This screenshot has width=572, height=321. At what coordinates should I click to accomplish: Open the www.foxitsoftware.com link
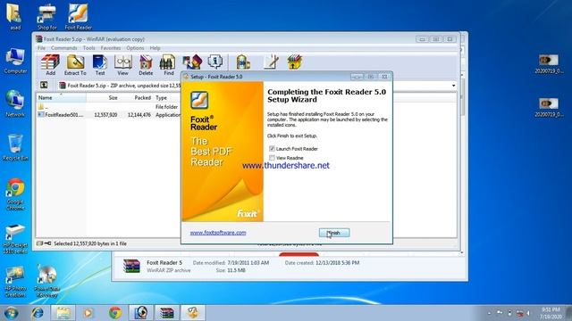[218, 233]
